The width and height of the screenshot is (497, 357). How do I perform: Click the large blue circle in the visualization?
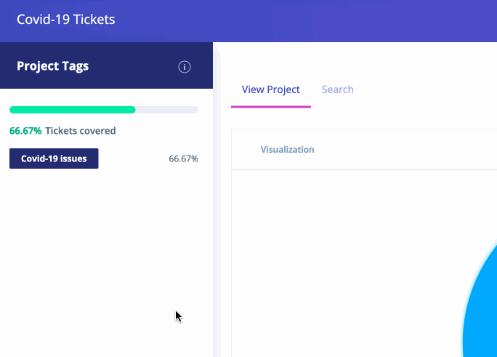(x=484, y=313)
